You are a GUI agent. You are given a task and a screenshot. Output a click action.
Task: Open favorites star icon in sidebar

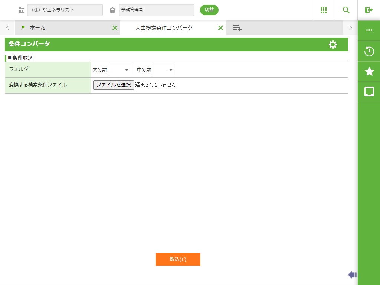369,71
